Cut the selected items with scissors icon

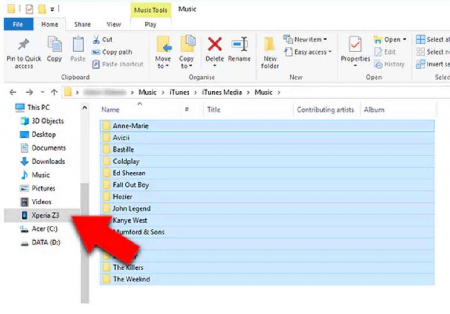96,39
